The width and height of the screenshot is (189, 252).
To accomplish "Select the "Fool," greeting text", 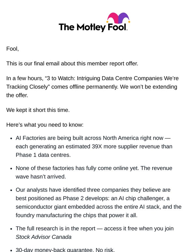I will [13, 49].
